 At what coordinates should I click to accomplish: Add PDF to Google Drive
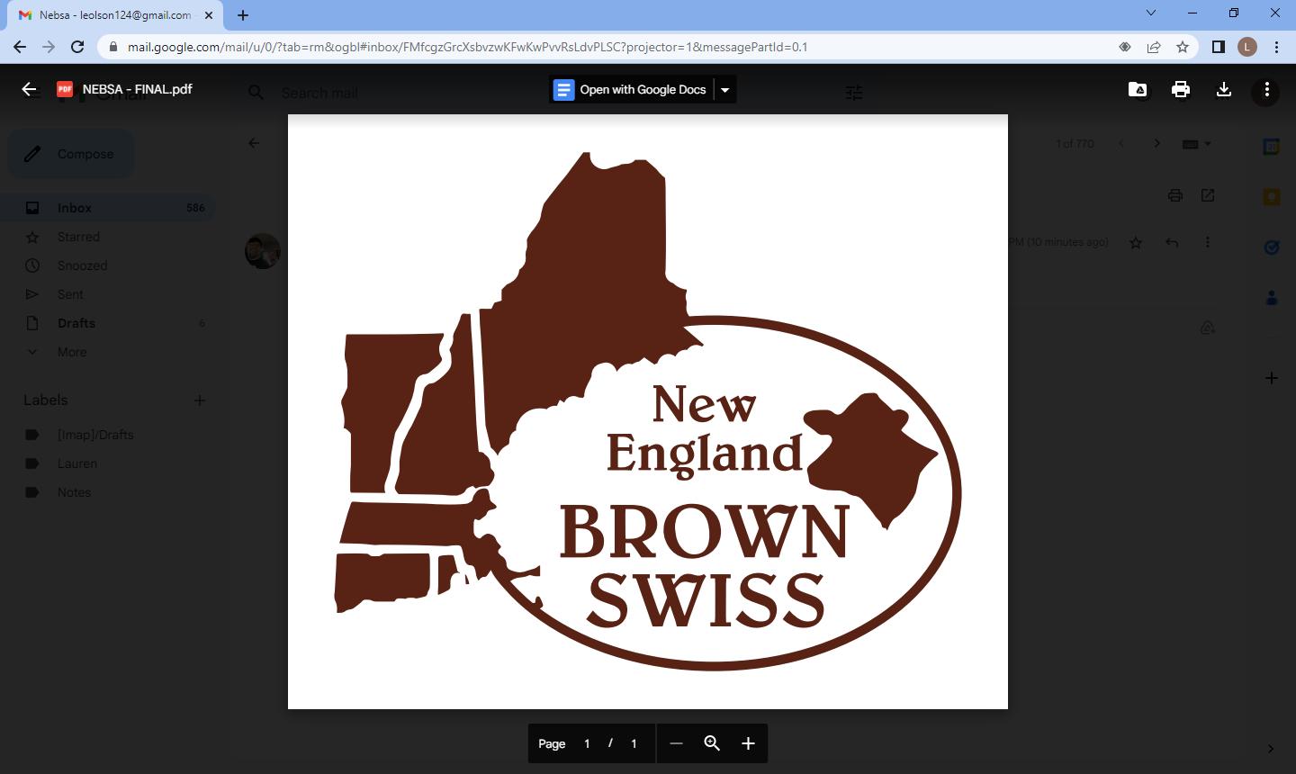[1138, 89]
